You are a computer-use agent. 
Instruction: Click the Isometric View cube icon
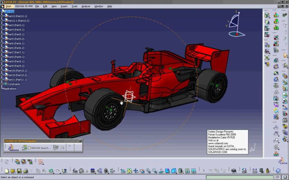click(x=173, y=171)
